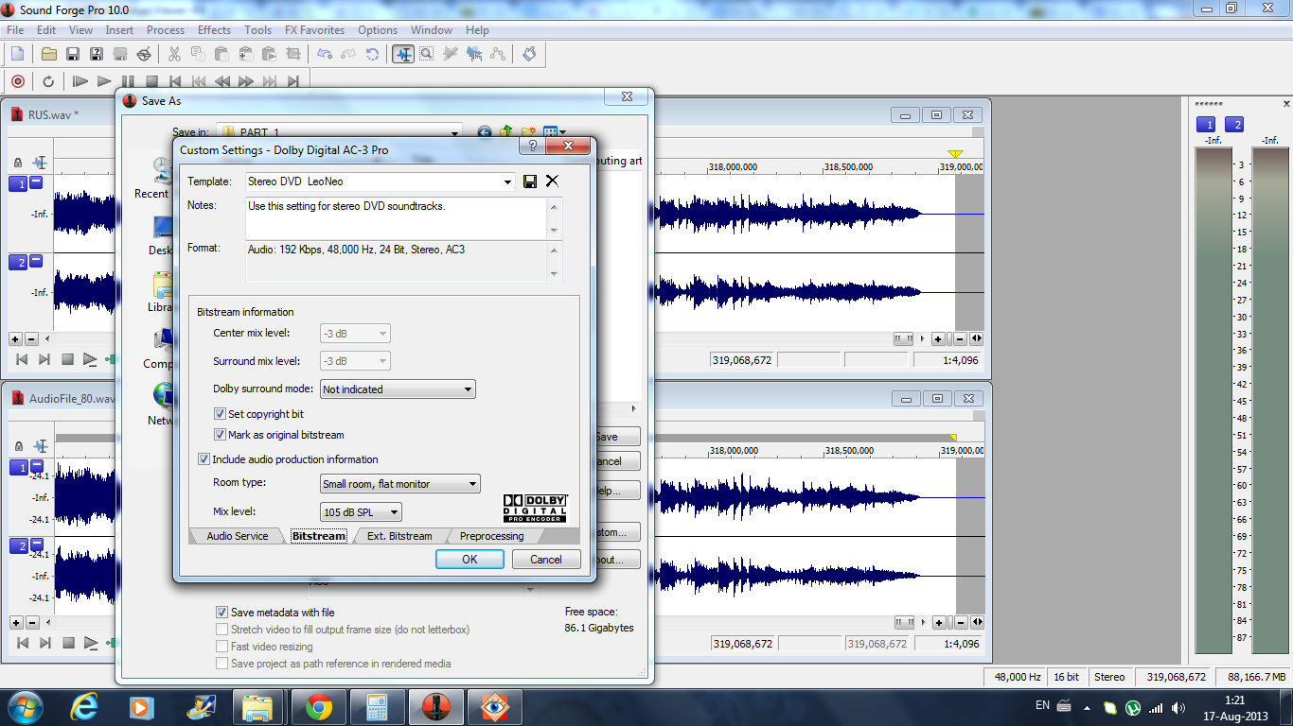Click the Undo arrow in main toolbar
1293x726 pixels.
point(325,54)
